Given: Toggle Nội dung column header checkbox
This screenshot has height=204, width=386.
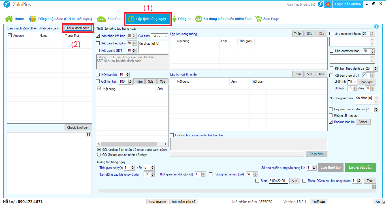Looking at the screenshot, I should point(99,89).
